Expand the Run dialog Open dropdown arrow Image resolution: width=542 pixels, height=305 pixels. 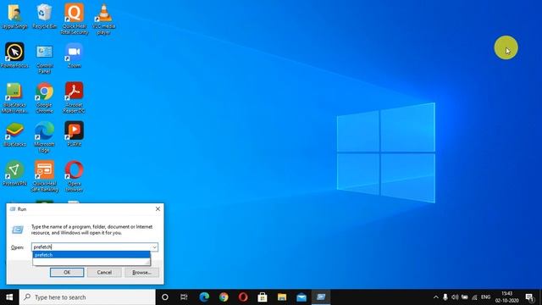154,247
